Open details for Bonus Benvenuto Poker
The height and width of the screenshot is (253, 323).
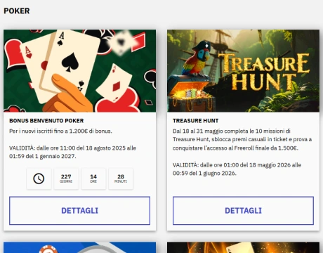79,211
